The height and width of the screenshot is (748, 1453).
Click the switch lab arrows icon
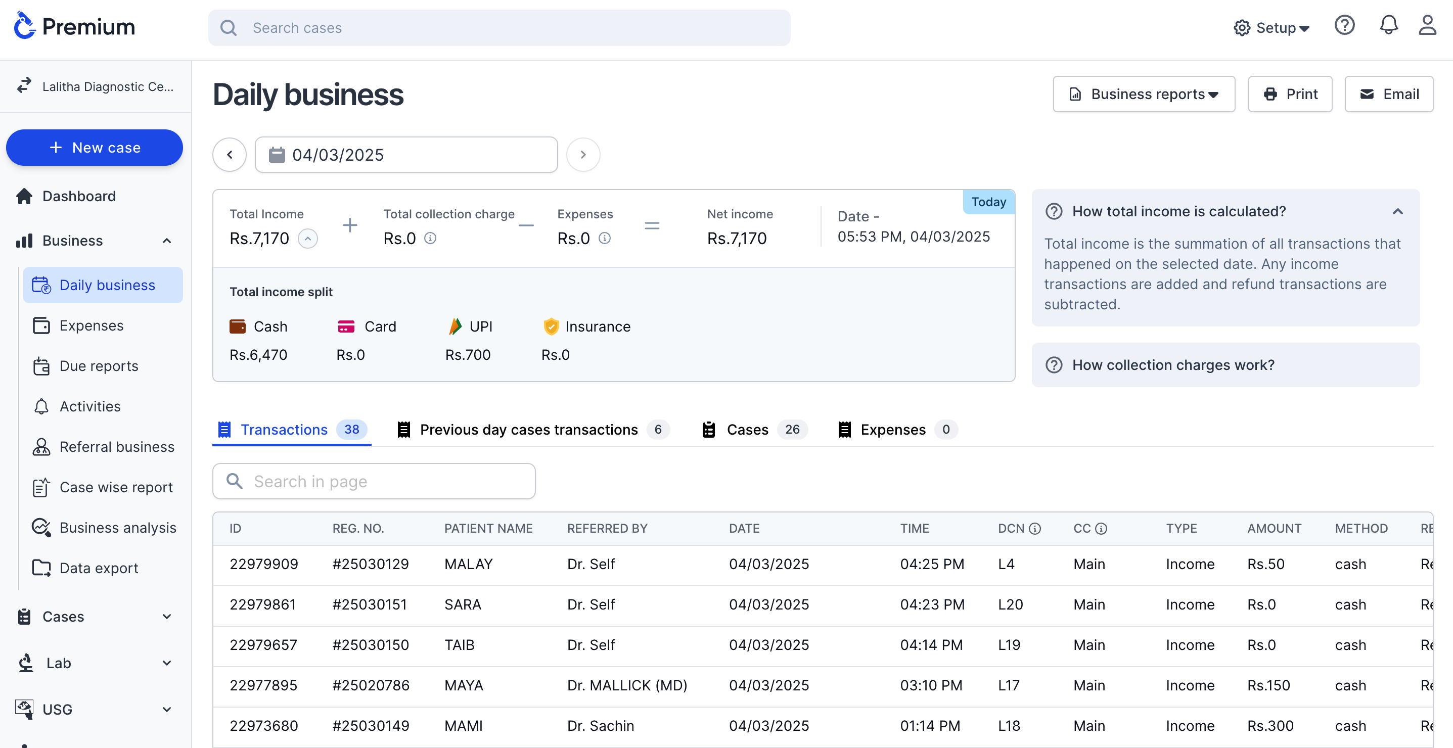tap(24, 86)
